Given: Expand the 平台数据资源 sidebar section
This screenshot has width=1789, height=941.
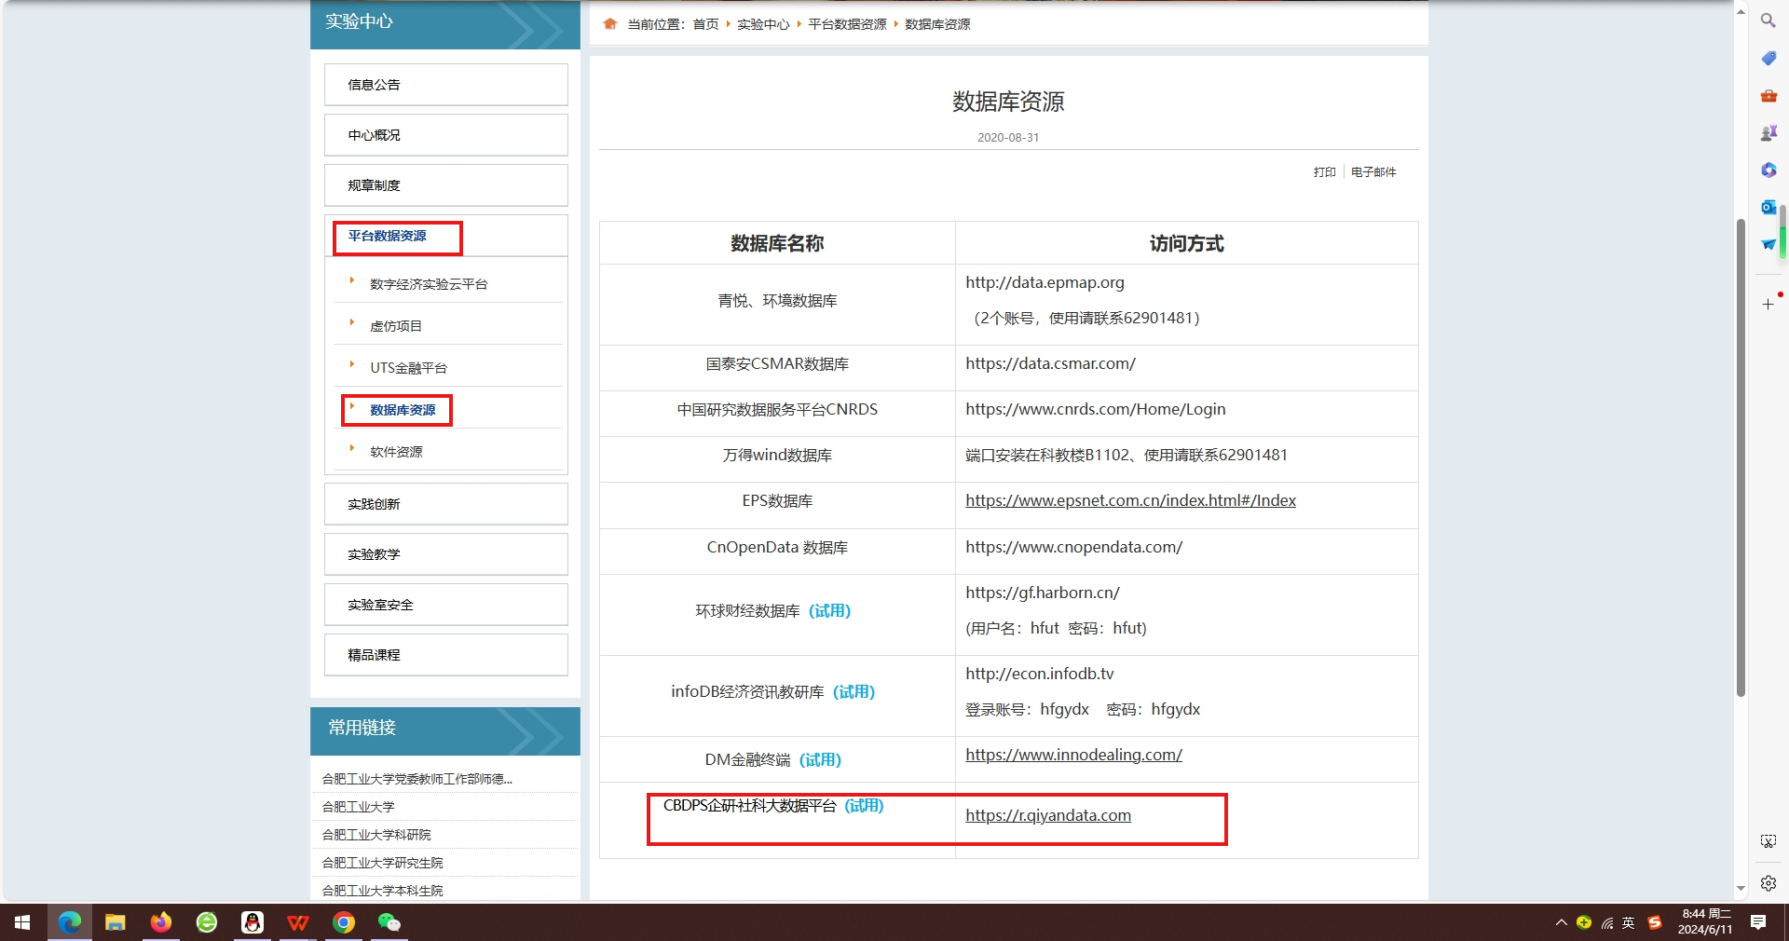Looking at the screenshot, I should (x=388, y=237).
